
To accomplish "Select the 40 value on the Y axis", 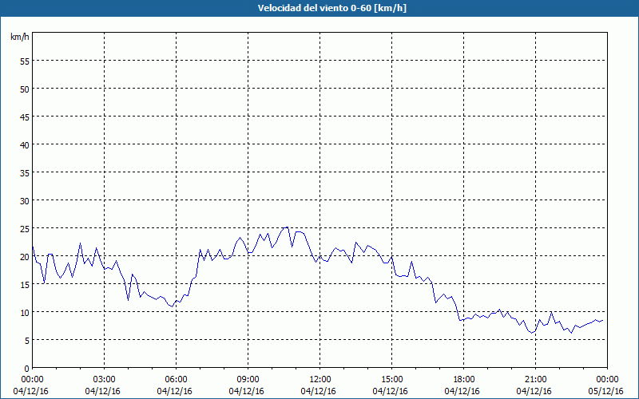I will click(25, 145).
